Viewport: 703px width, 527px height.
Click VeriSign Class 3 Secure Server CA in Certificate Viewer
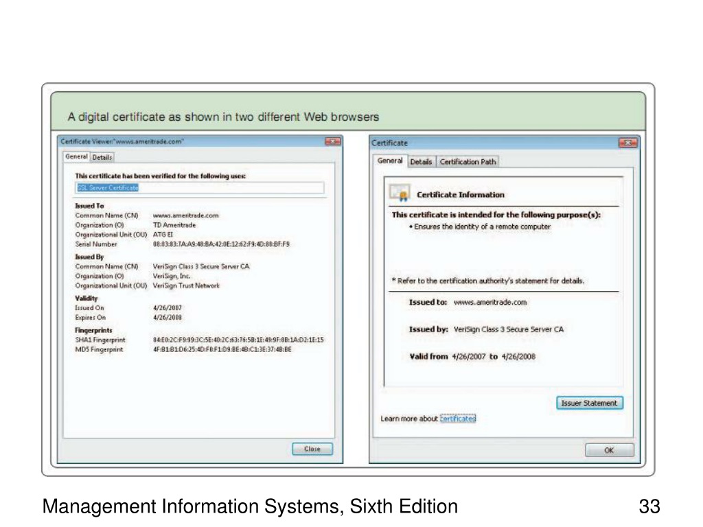pos(201,267)
